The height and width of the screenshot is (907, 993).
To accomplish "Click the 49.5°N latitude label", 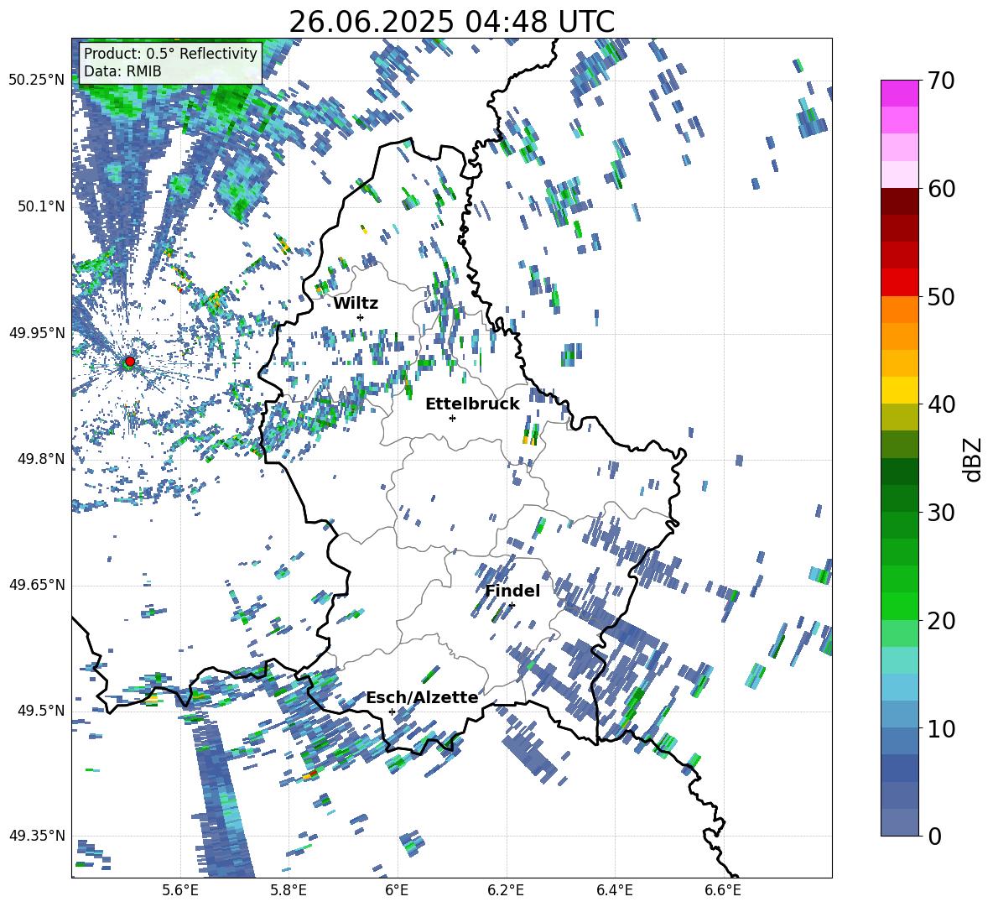I will (x=40, y=711).
